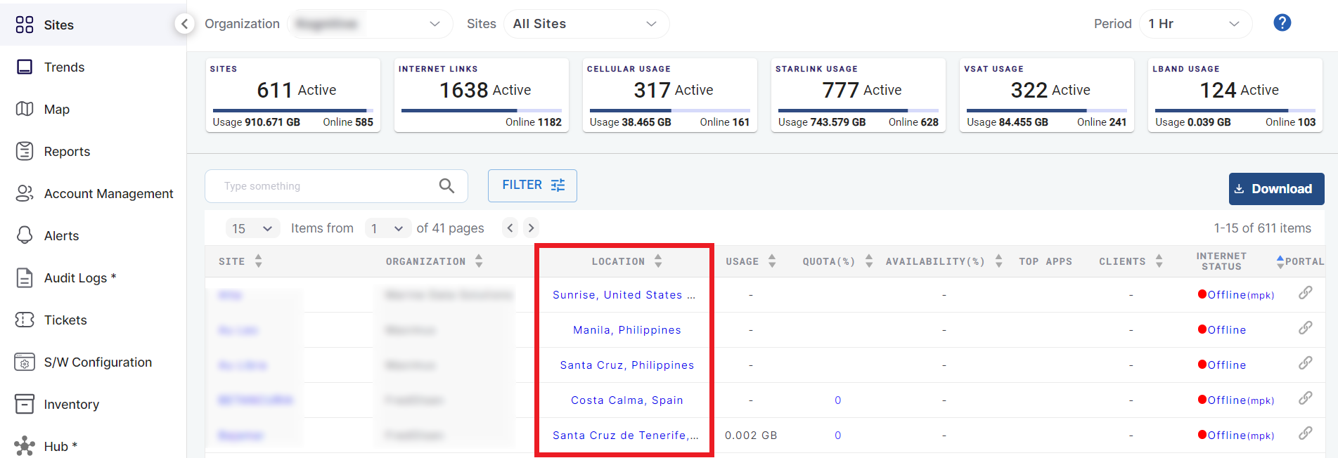Expand the All Sites dropdown
Screen dimensions: 1338x458
(x=586, y=24)
